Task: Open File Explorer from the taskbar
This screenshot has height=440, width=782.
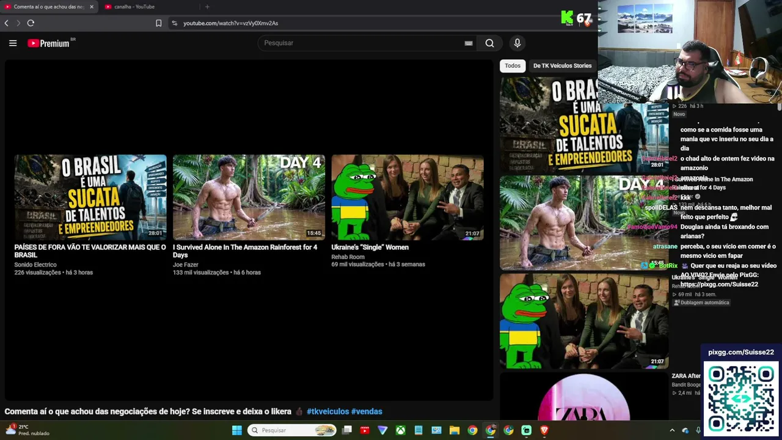Action: (x=455, y=430)
